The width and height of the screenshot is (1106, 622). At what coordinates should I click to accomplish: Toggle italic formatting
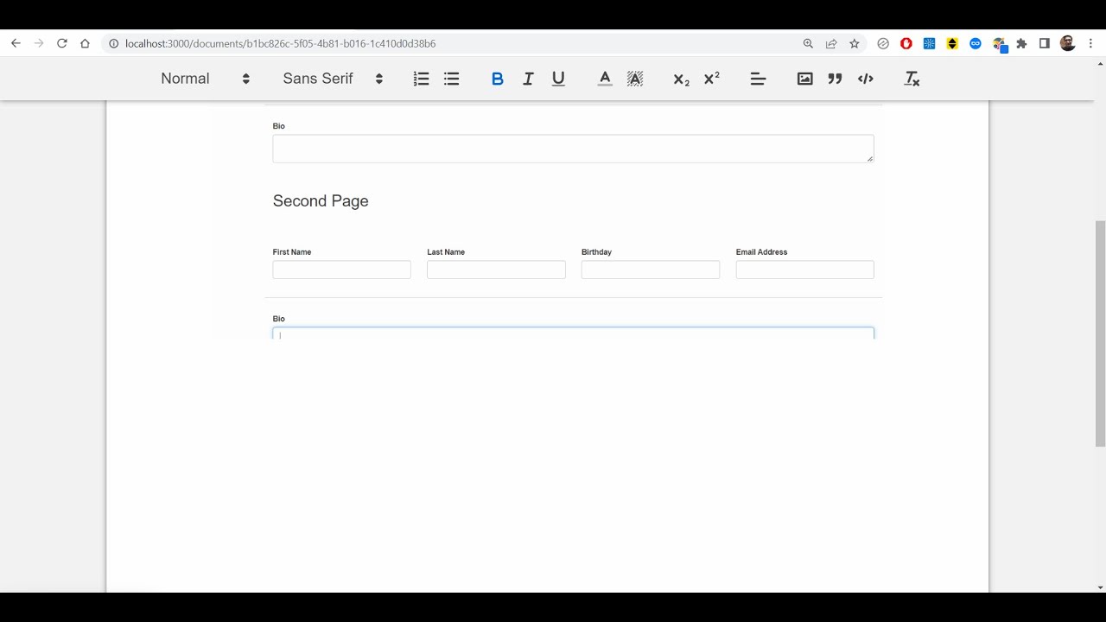[x=528, y=79]
